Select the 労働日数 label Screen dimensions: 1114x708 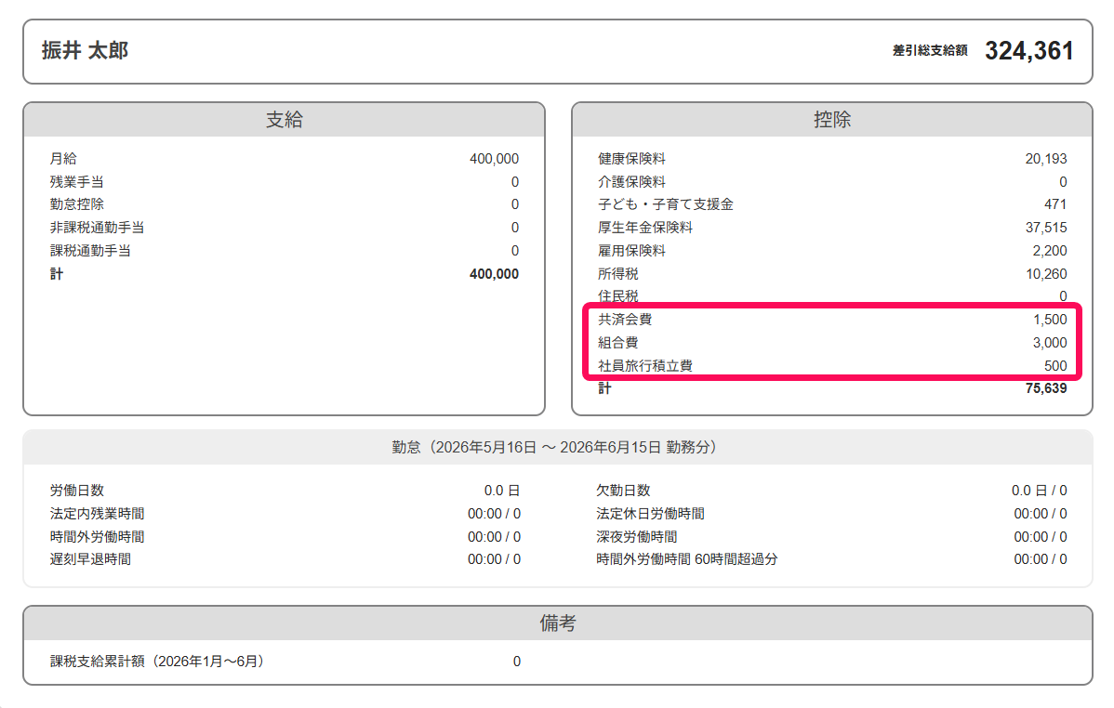point(77,491)
